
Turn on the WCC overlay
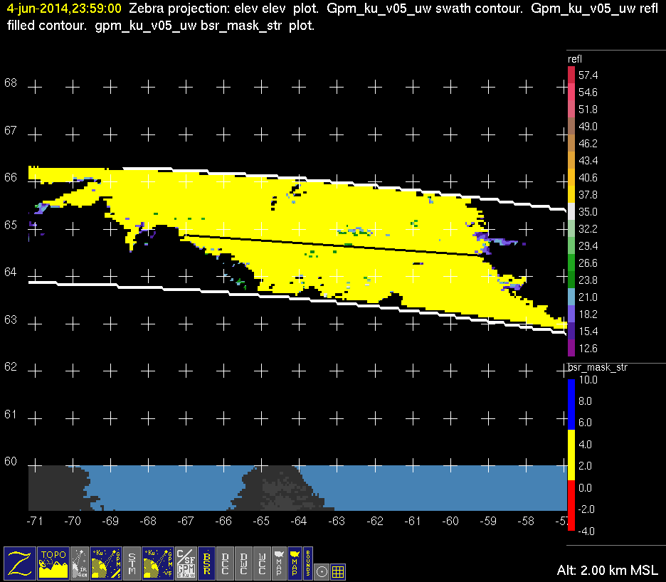click(x=263, y=562)
